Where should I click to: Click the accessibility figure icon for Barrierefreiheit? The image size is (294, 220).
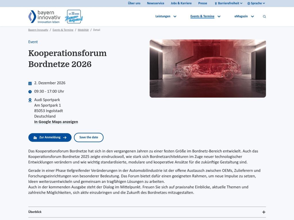215,3
